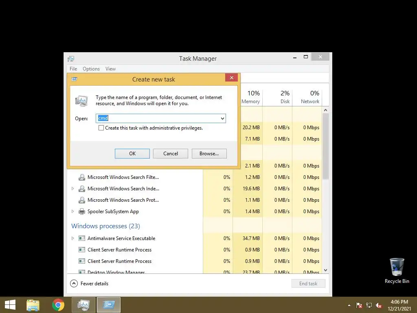Open the View menu in Task Manager

[110, 68]
